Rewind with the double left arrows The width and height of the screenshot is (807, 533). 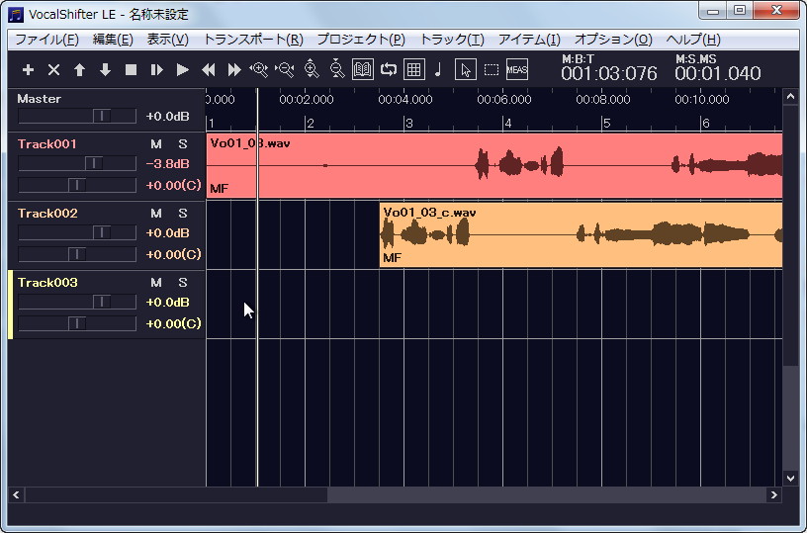(x=208, y=69)
